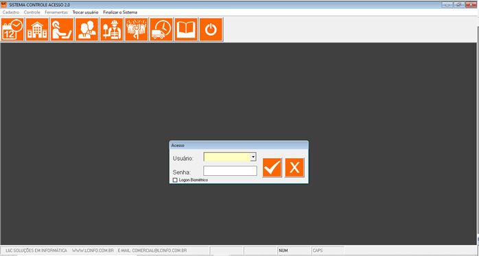Click the power shutdown toolbar icon
The image size is (479, 256).
211,29
